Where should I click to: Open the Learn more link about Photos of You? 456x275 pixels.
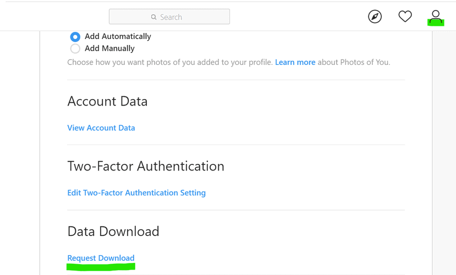[x=295, y=62]
